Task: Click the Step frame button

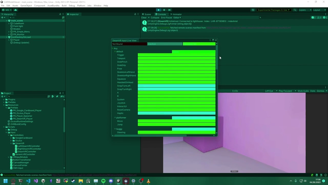Action: click(169, 10)
